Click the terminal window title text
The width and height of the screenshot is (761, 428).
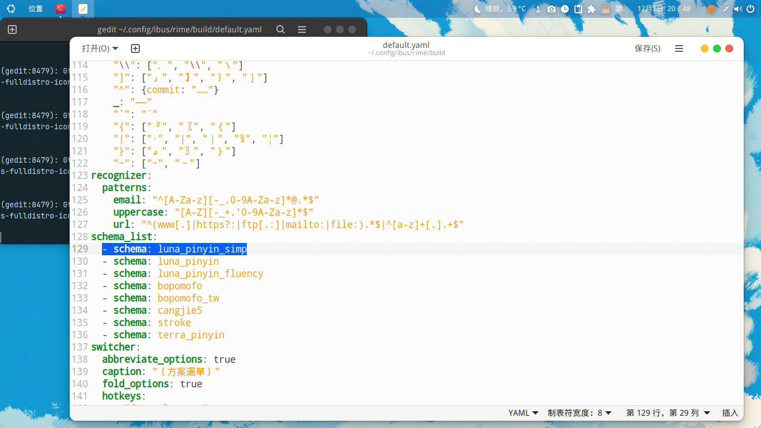click(179, 30)
